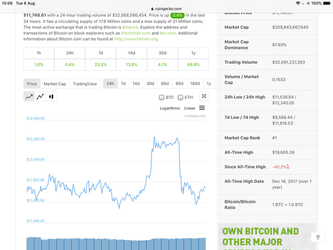Viewport: 333px width, 250px height.
Task: Tap the location arrow status icon
Action: point(308,3)
